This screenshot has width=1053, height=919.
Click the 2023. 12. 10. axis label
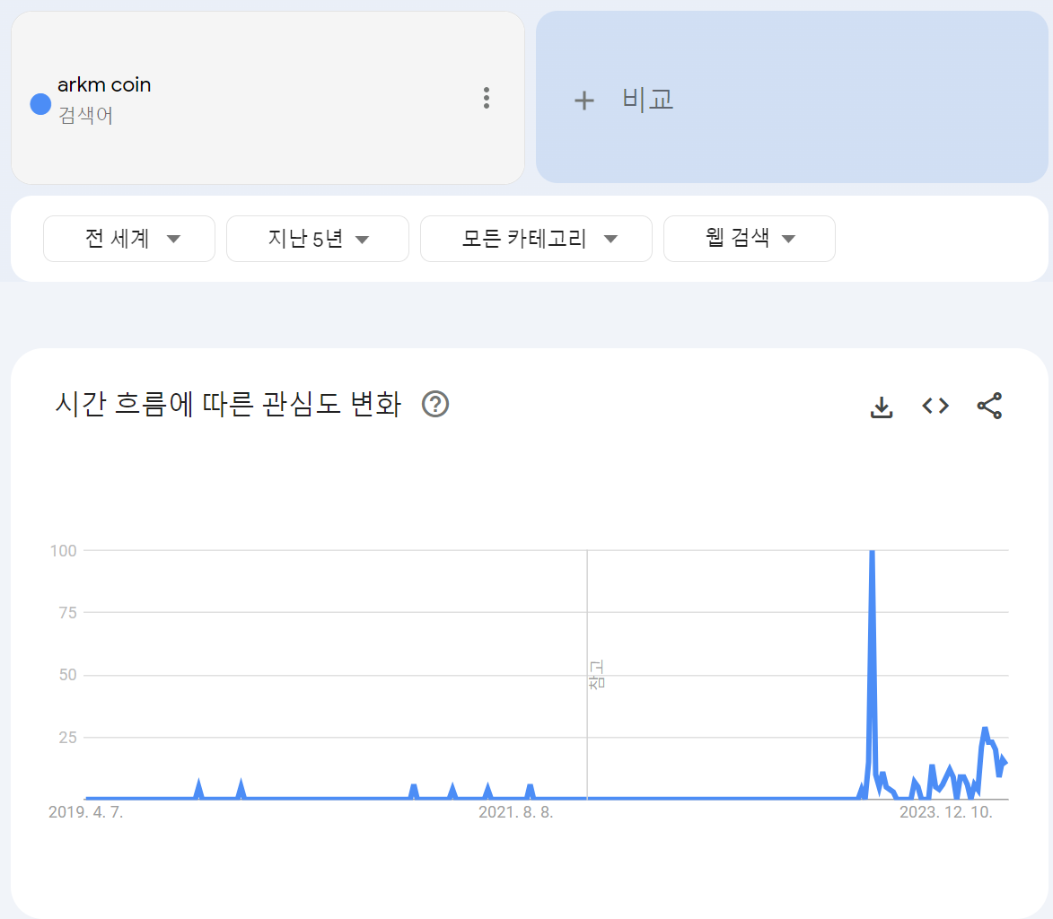(x=945, y=812)
